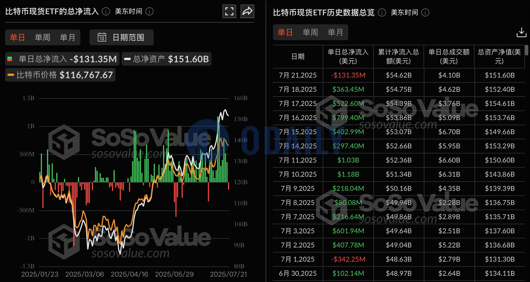Click the 单日总成交额(美元) column header
This screenshot has height=282, width=530.
449,57
